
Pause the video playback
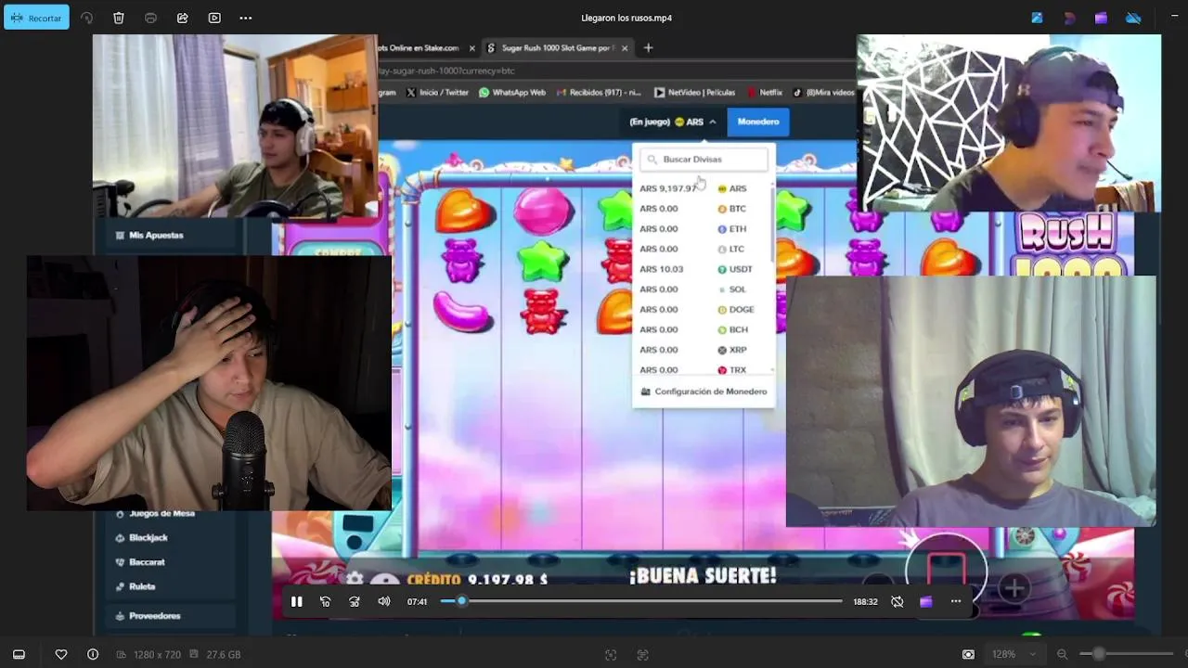coord(296,601)
